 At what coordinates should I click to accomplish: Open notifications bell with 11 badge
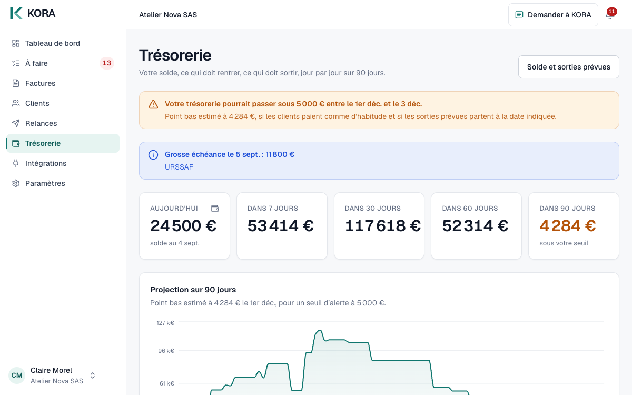610,15
